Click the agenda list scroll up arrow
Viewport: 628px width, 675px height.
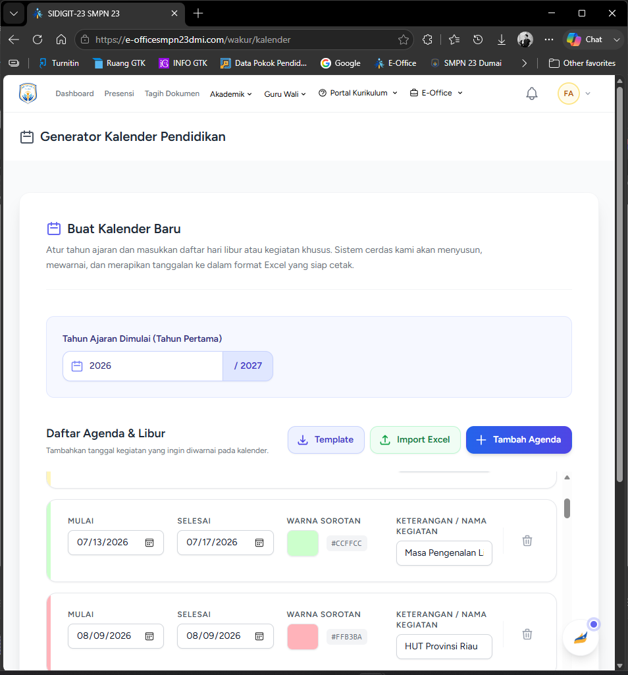567,477
